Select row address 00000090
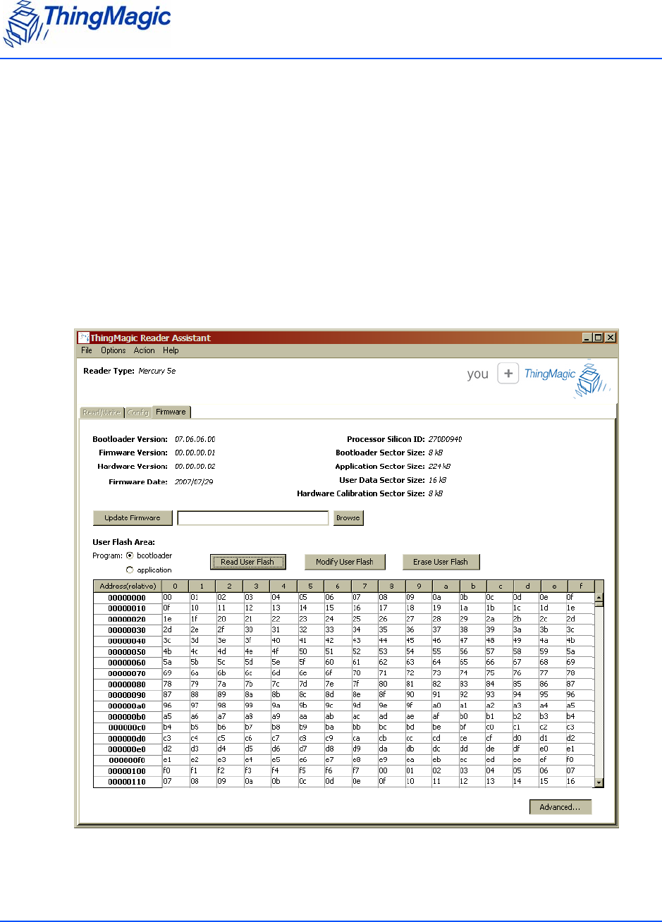Screen dimensions: 662x922 pyautogui.click(x=128, y=696)
